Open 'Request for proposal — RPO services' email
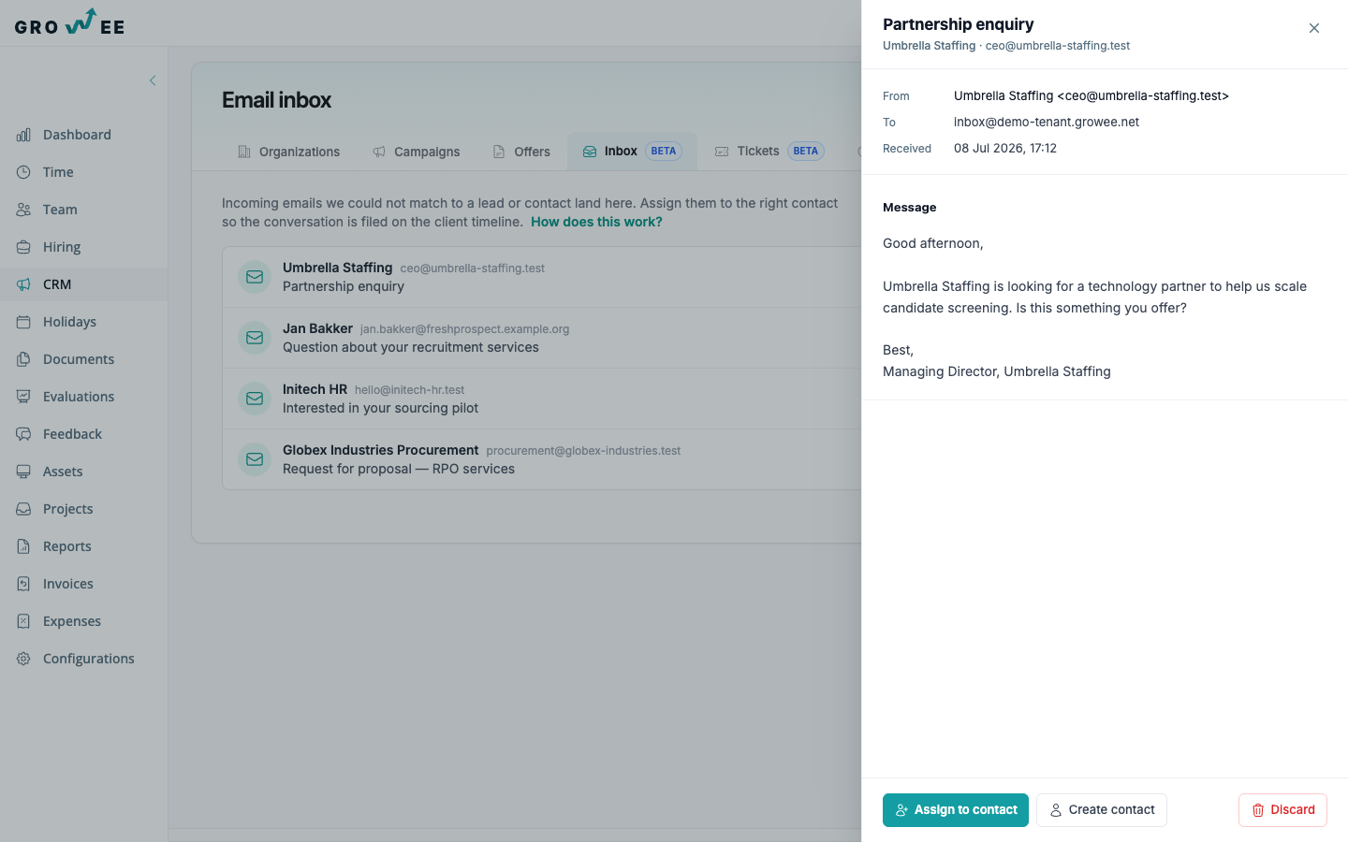Image resolution: width=1348 pixels, height=842 pixels. tap(542, 459)
